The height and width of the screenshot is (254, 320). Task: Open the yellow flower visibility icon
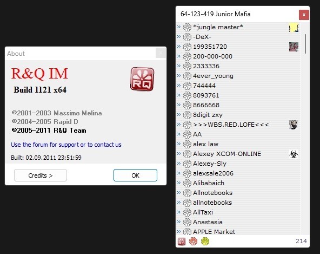(x=205, y=242)
